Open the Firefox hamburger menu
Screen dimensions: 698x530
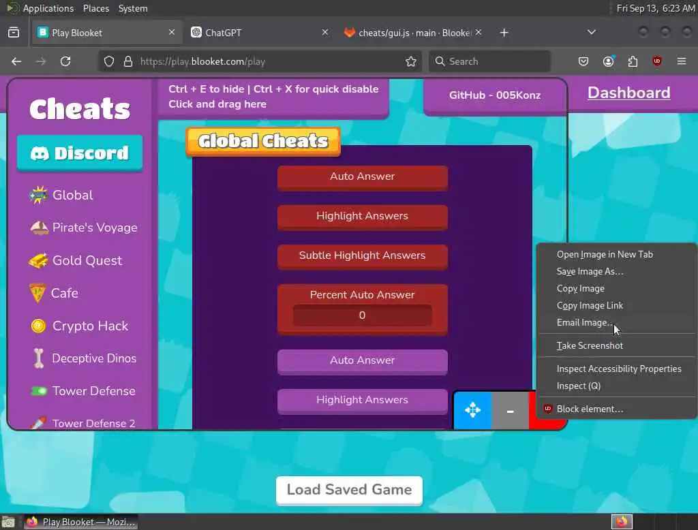(x=682, y=61)
